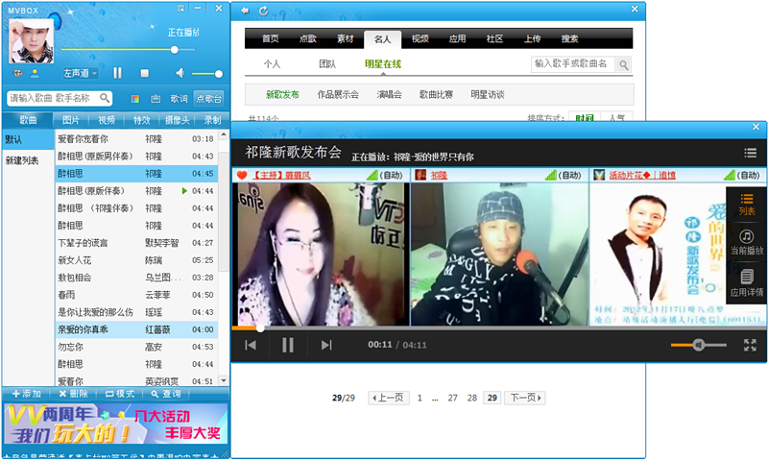Viewport: 768px width, 461px height.
Task: Select song 敖包相会
Action: pyautogui.click(x=136, y=278)
